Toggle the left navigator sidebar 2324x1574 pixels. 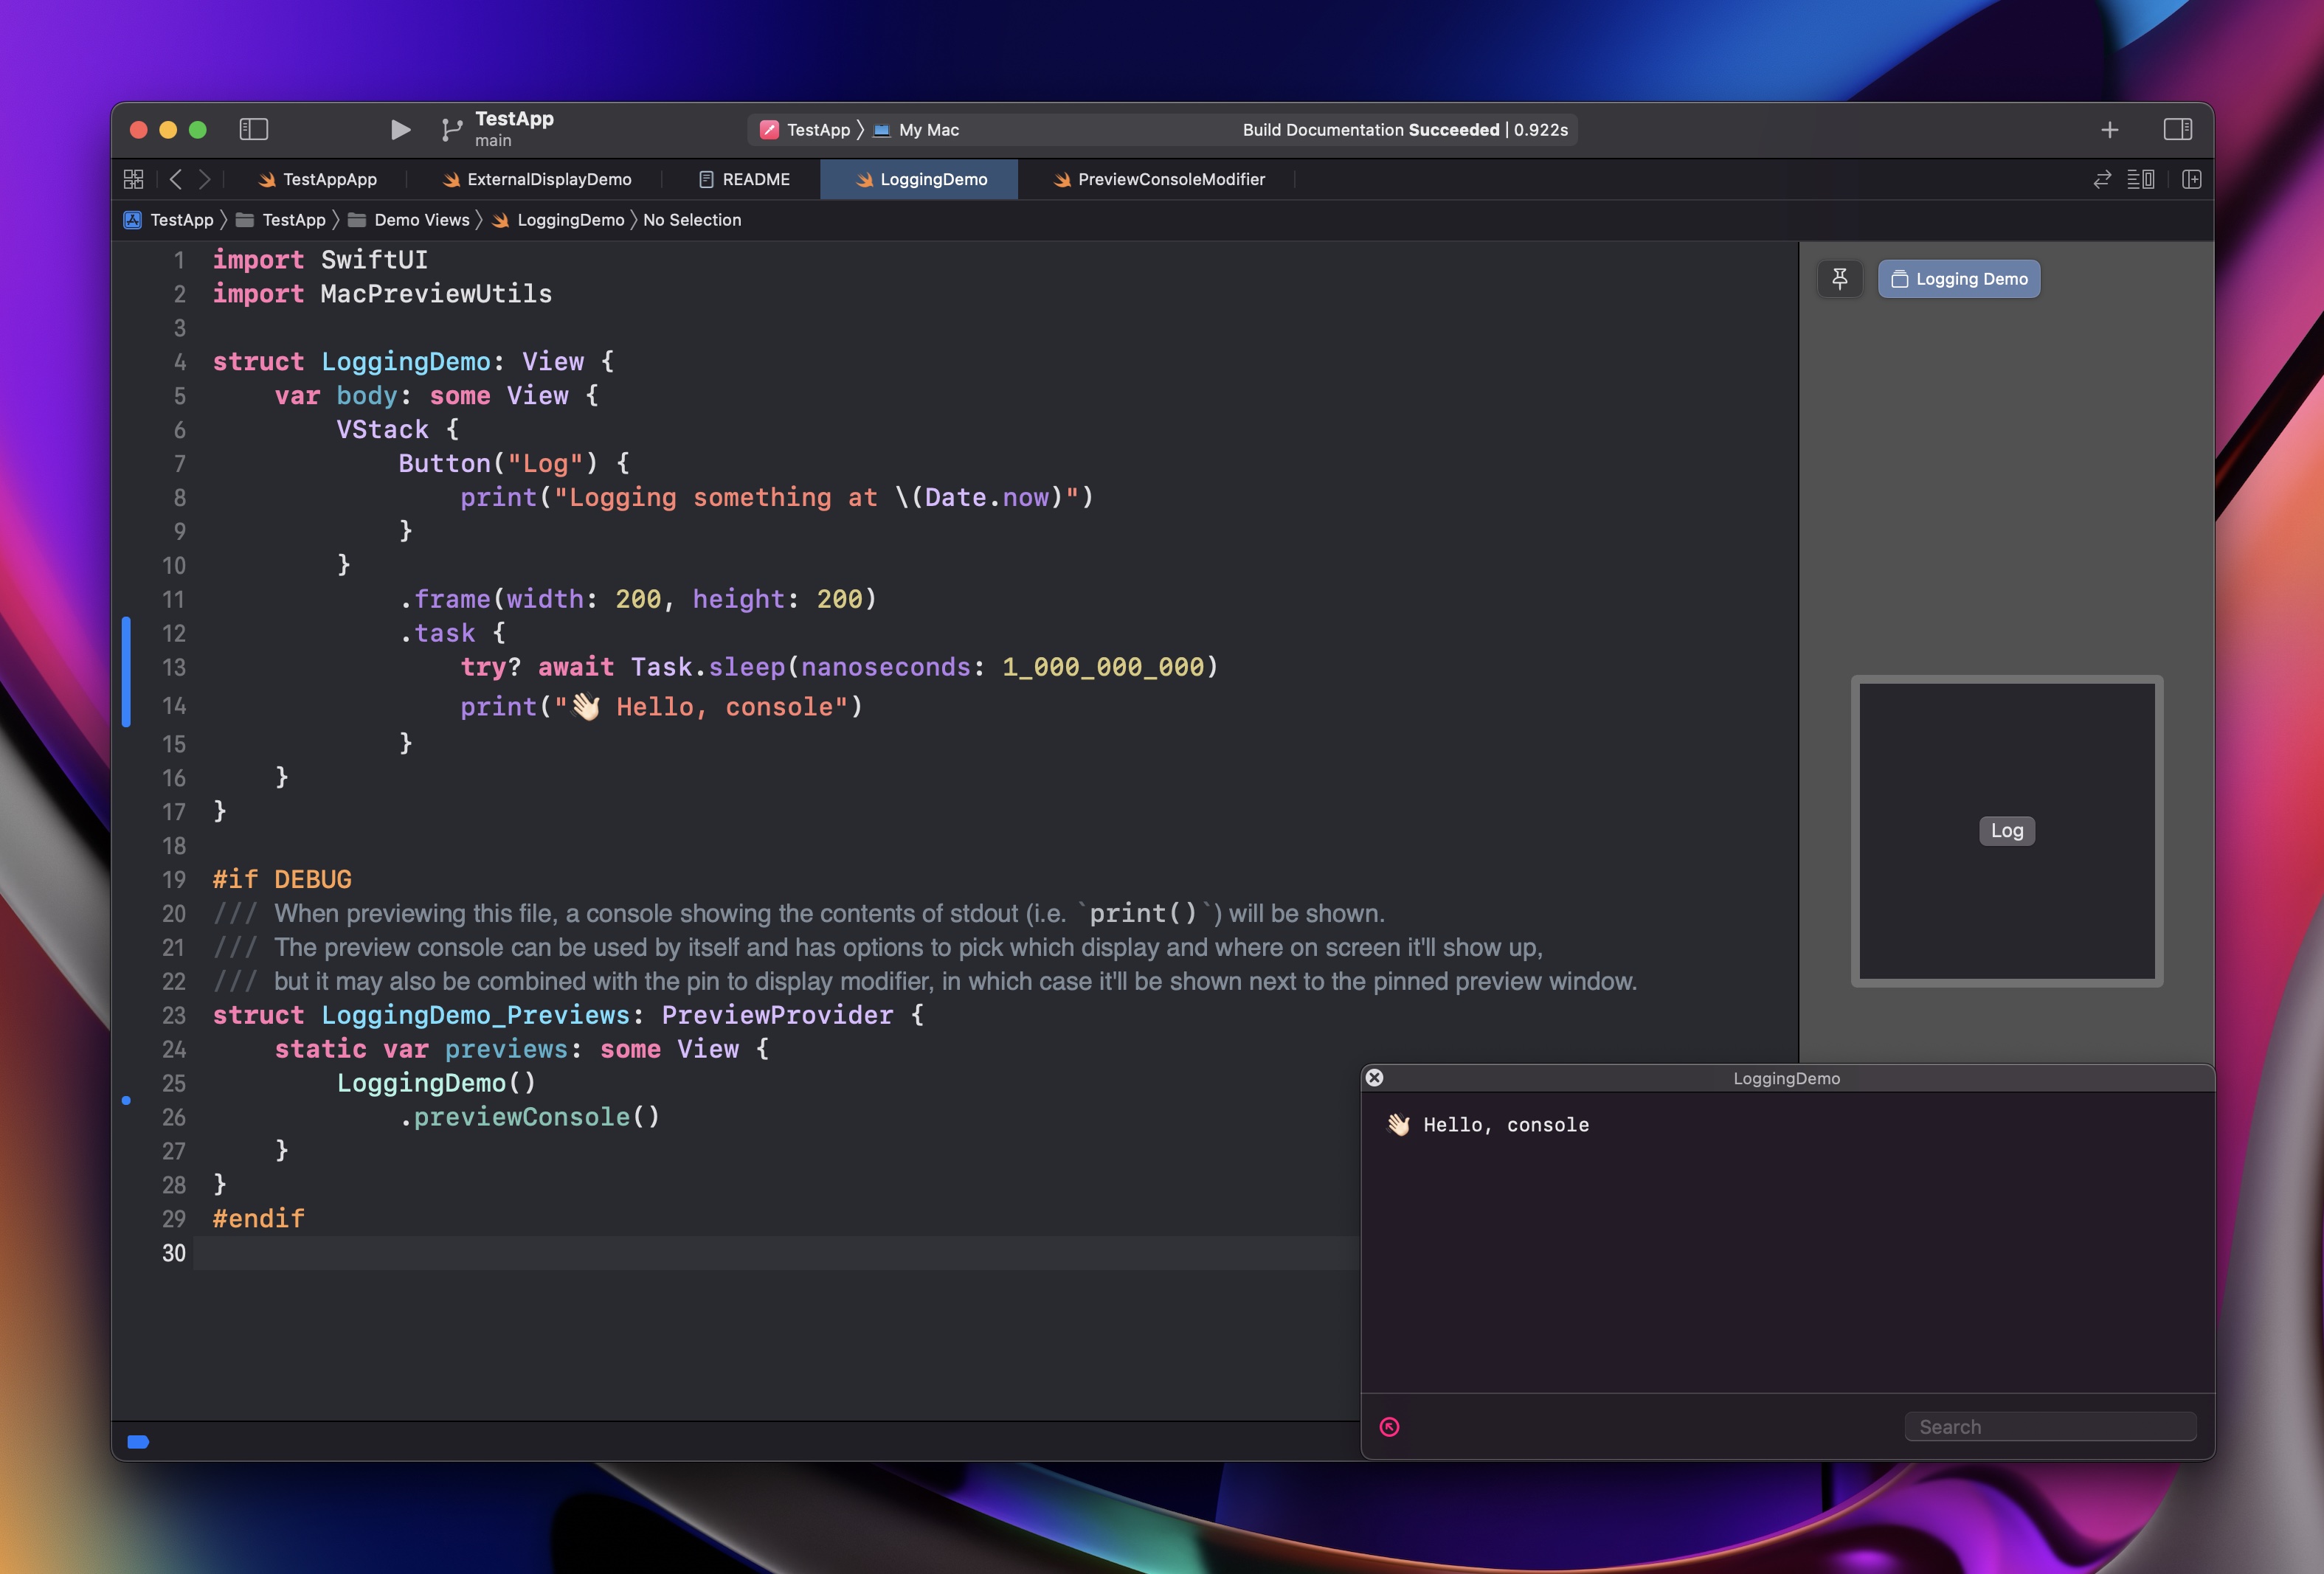coord(254,129)
